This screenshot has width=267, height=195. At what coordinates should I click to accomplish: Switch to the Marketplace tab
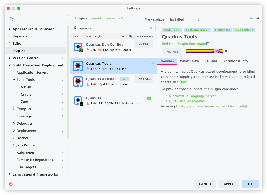pyautogui.click(x=154, y=19)
